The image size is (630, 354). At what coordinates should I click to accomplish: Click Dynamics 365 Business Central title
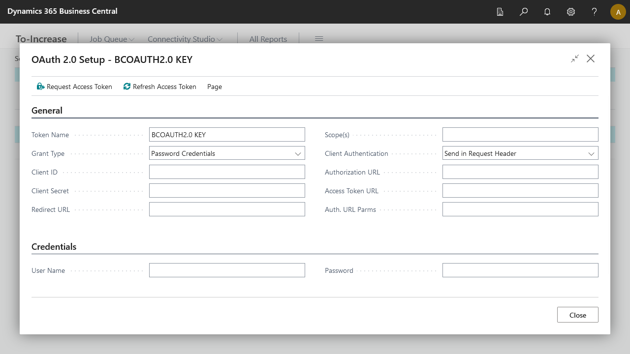[x=63, y=11]
